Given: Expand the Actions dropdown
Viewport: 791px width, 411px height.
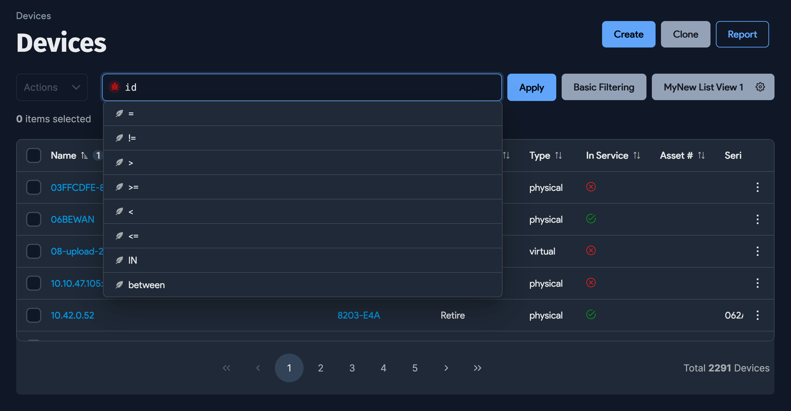Looking at the screenshot, I should click(x=52, y=87).
